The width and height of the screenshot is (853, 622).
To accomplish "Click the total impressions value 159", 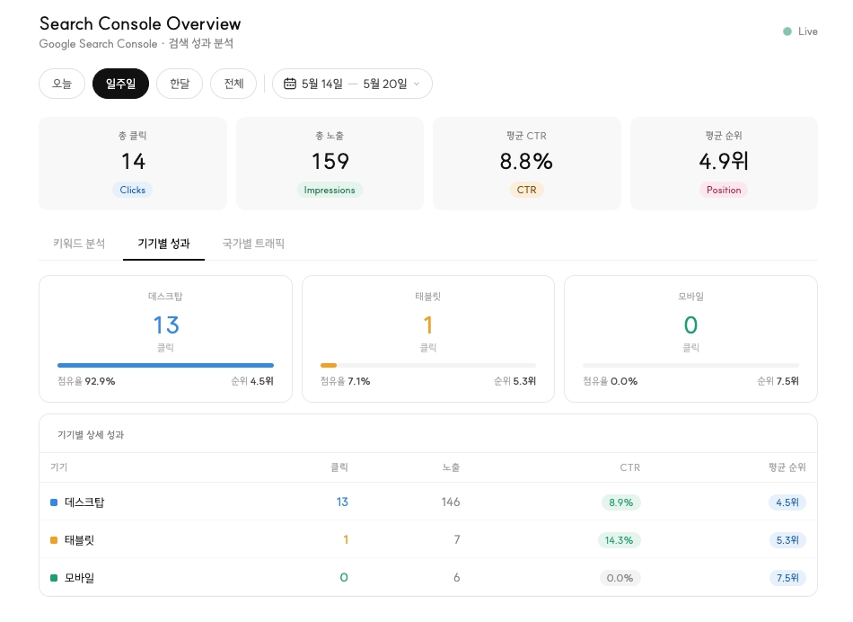I will [x=330, y=161].
